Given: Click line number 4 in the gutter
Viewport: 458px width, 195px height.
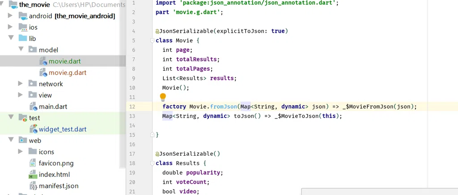Looking at the screenshot, I should click(x=133, y=31).
